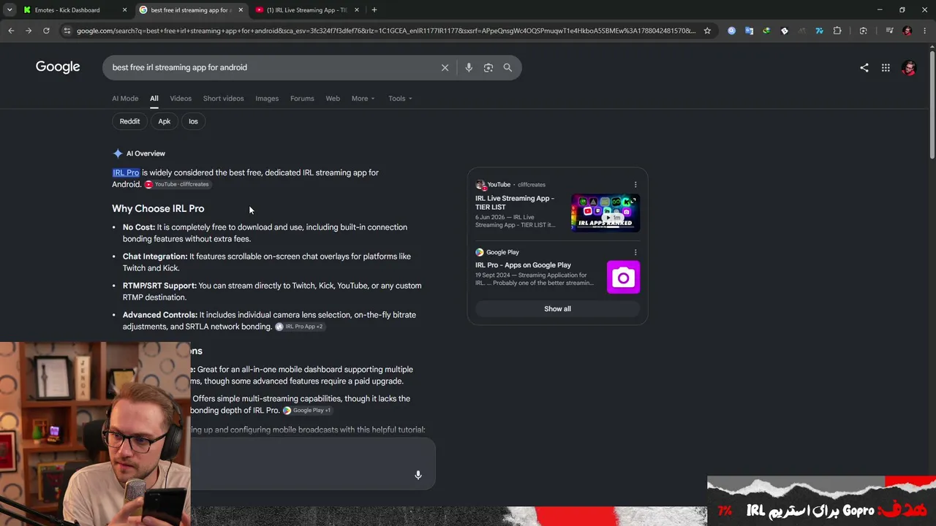Viewport: 936px width, 526px height.
Task: Click the IRL Pro app icon thumbnail
Action: coord(623,277)
